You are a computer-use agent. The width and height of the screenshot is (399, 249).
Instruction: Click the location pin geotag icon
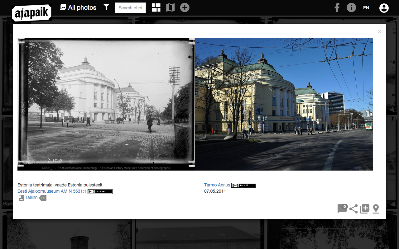coord(376,209)
